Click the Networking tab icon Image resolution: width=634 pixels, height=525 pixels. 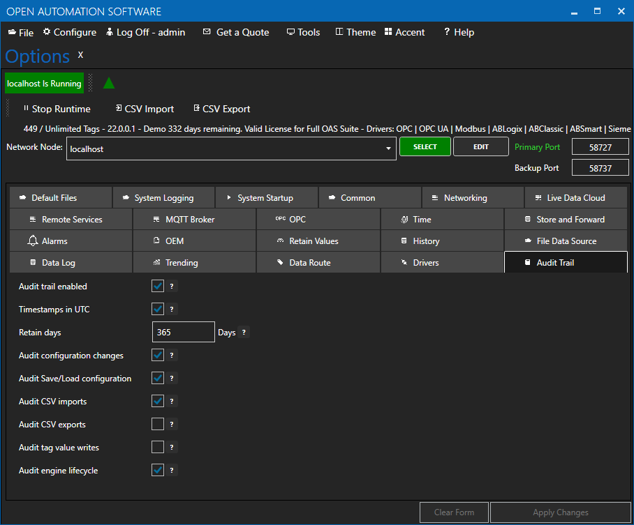click(435, 198)
